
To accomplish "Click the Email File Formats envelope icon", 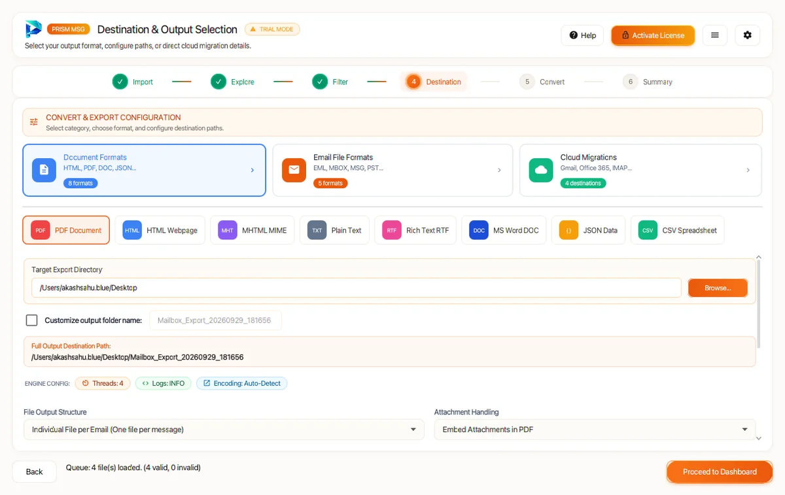I will 294,170.
